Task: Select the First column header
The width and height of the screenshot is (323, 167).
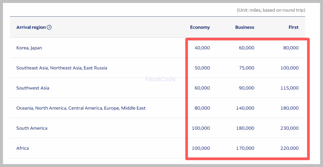Action: tap(293, 27)
